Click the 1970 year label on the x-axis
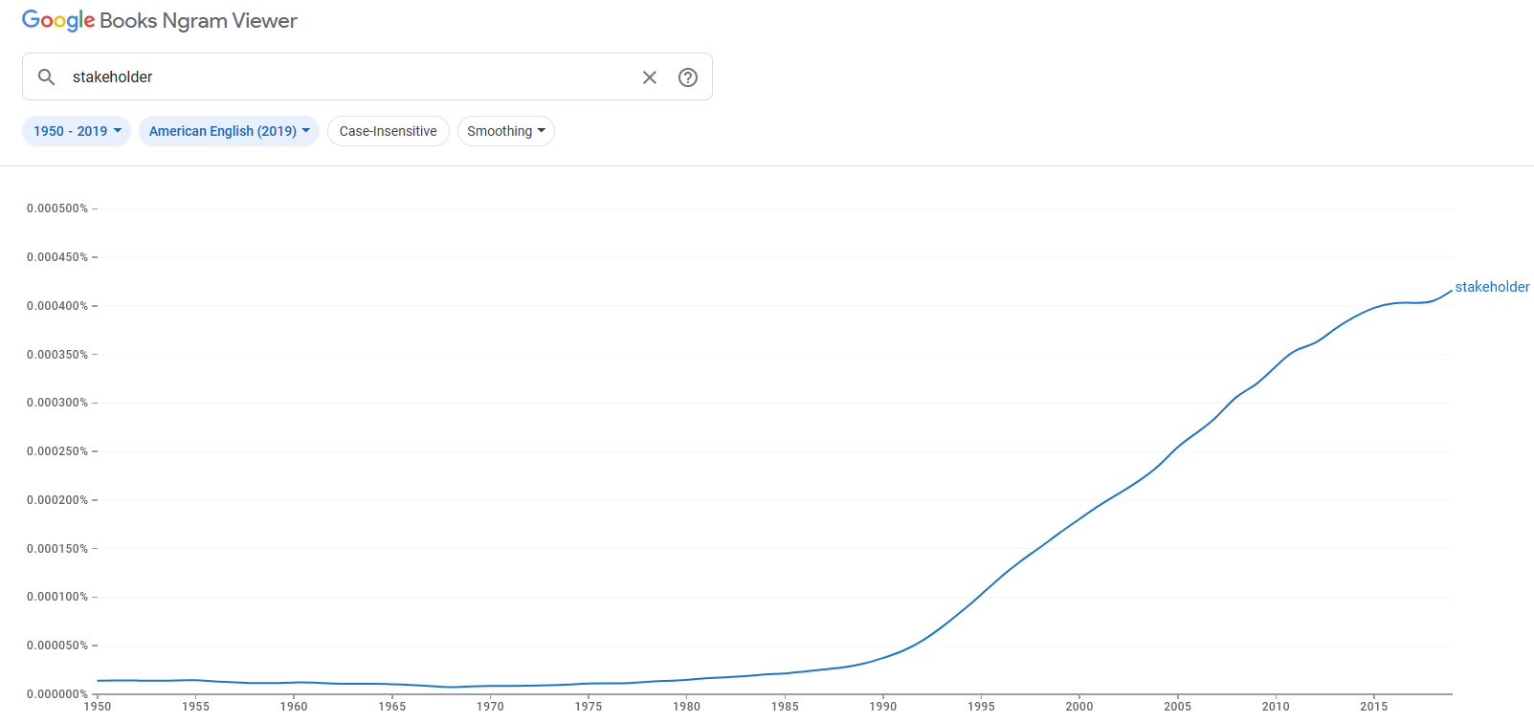 (x=490, y=707)
